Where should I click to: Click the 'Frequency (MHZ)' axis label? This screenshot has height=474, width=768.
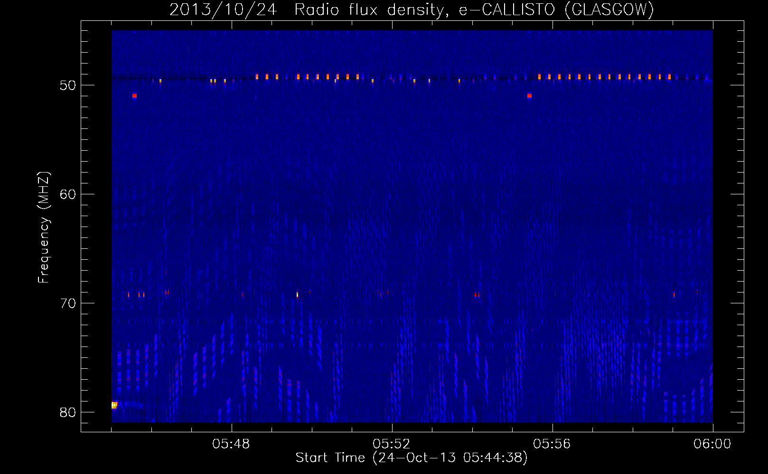click(44, 228)
